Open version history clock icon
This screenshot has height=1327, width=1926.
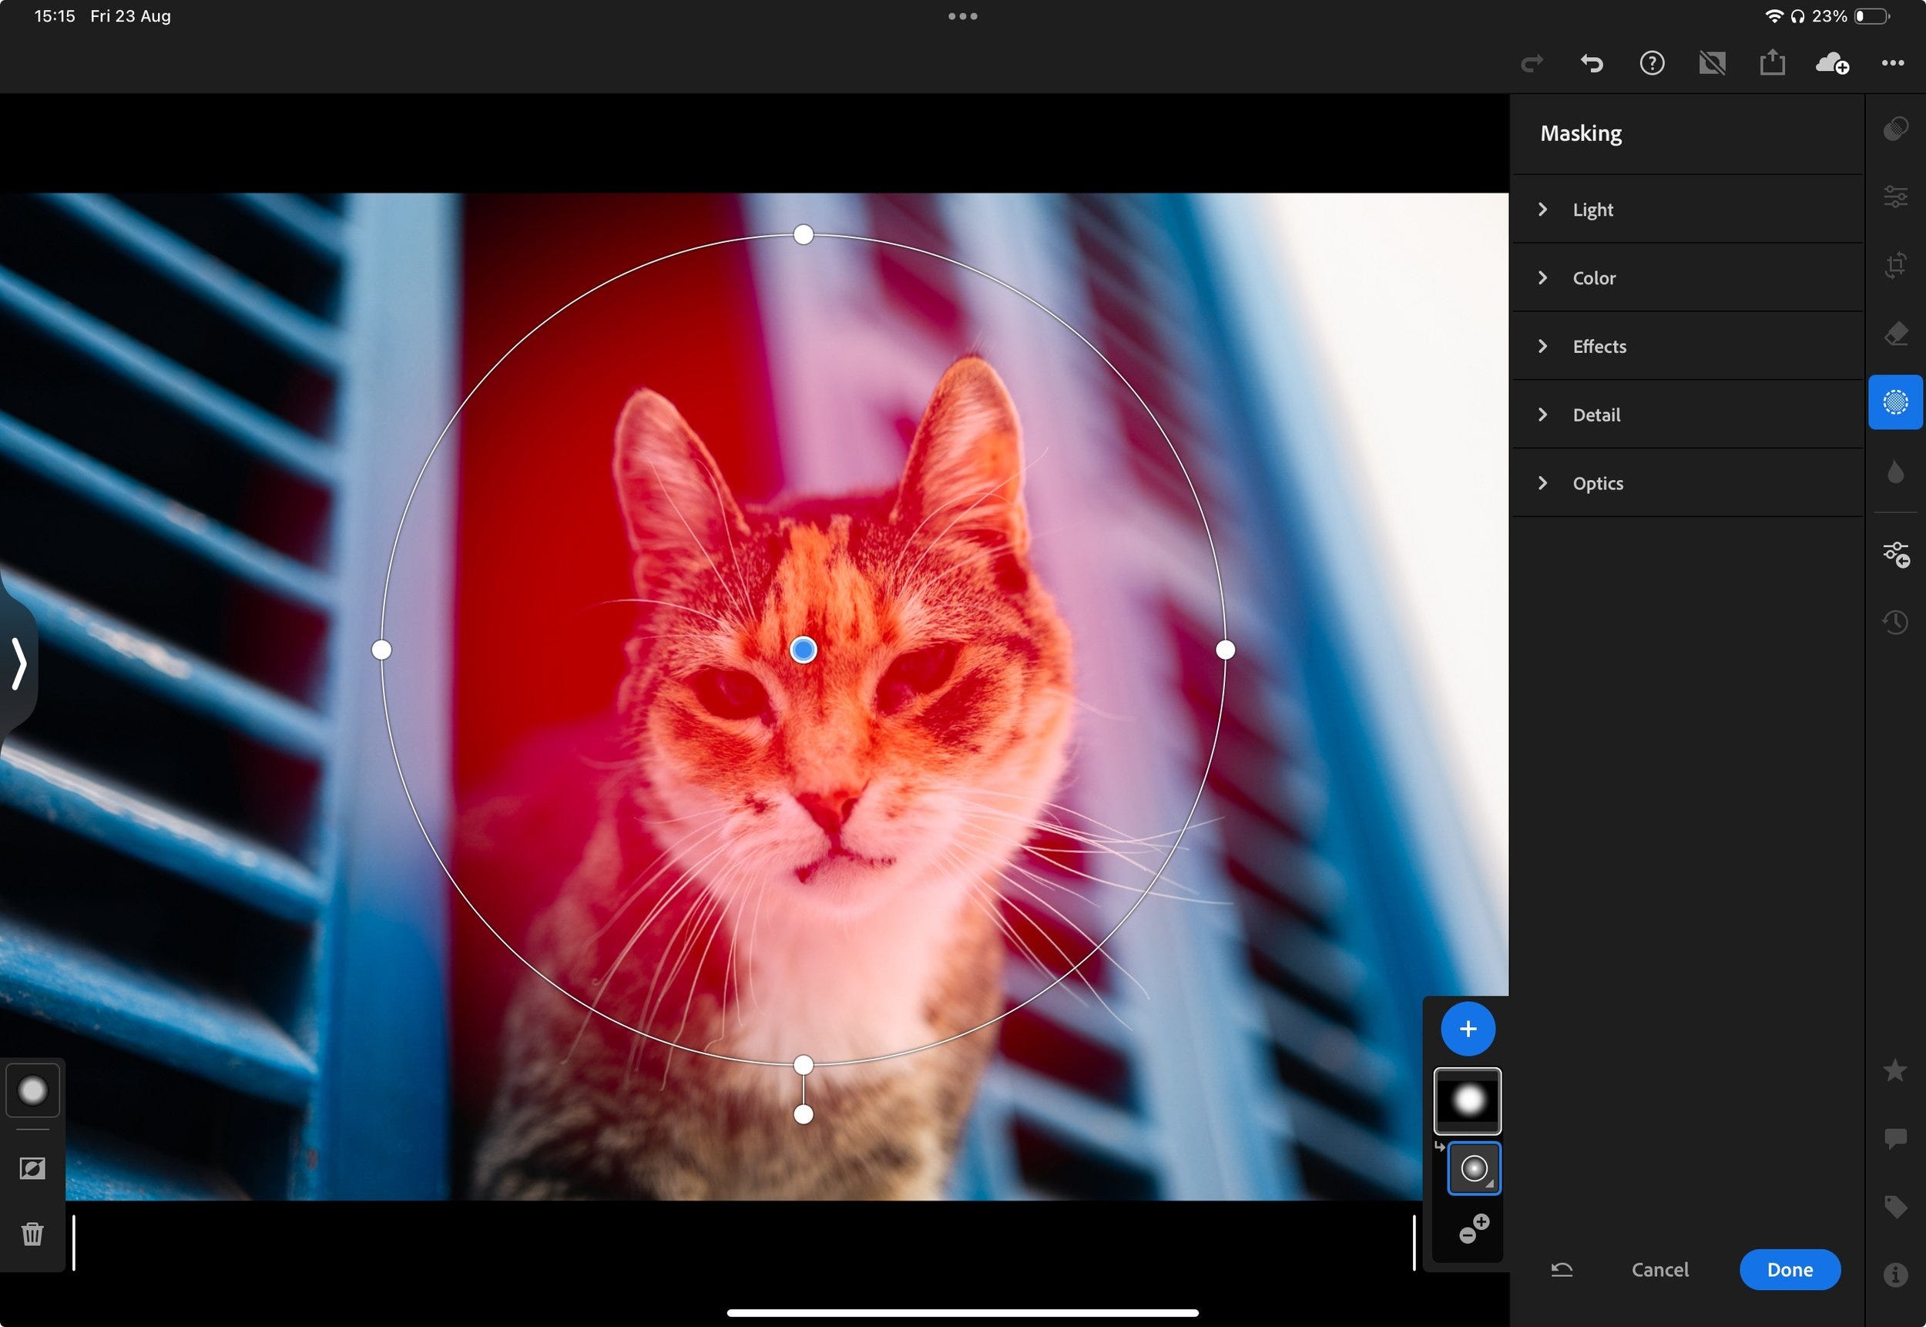tap(1895, 622)
